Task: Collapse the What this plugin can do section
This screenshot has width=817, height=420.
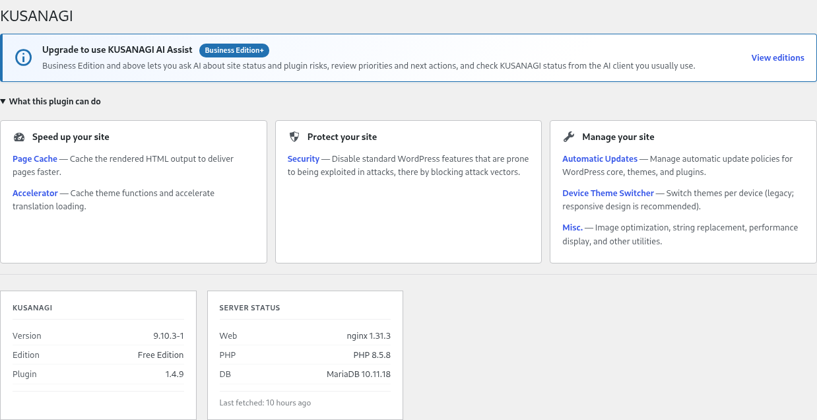Action: coord(51,102)
